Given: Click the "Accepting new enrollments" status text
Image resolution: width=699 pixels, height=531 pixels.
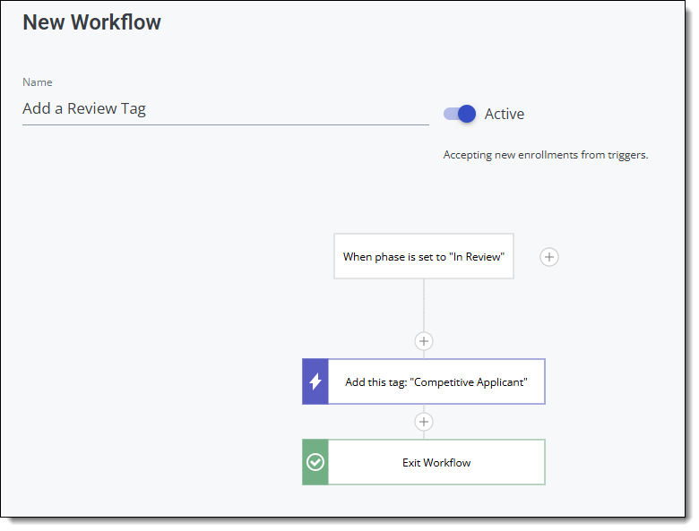Looking at the screenshot, I should [x=545, y=155].
